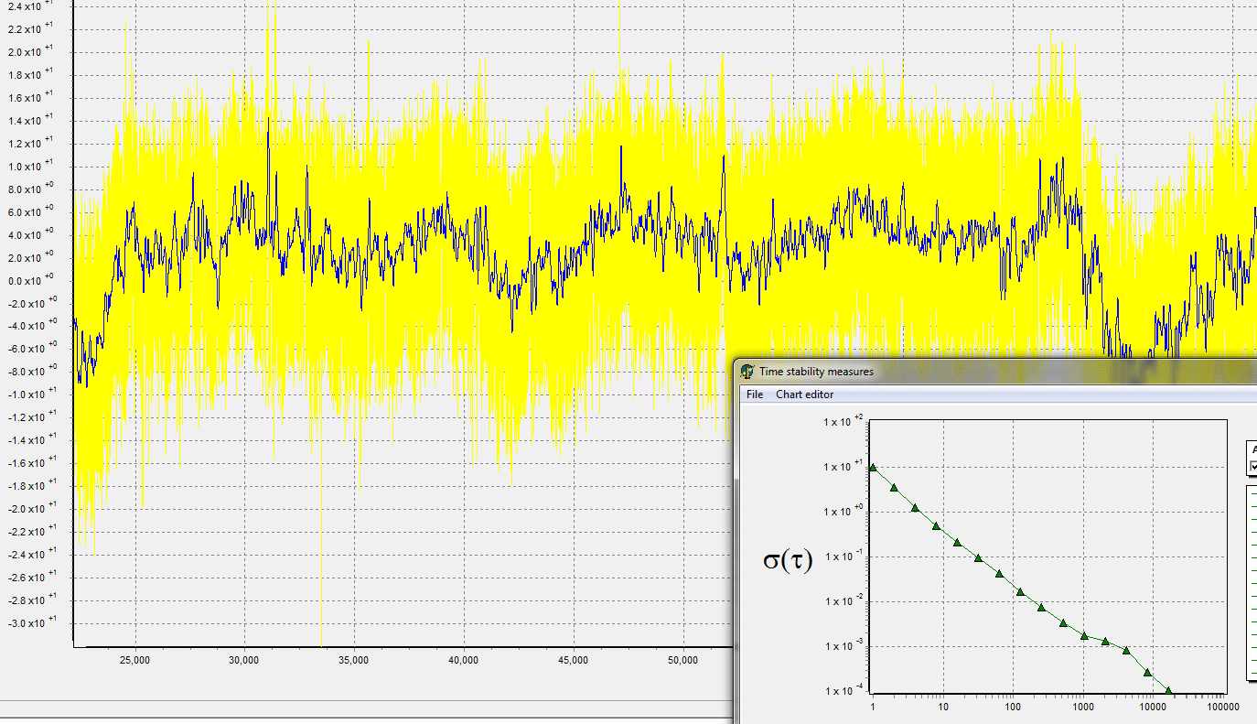Click the 1 x 10 -4 sigma axis label
1257x724 pixels.
point(843,690)
